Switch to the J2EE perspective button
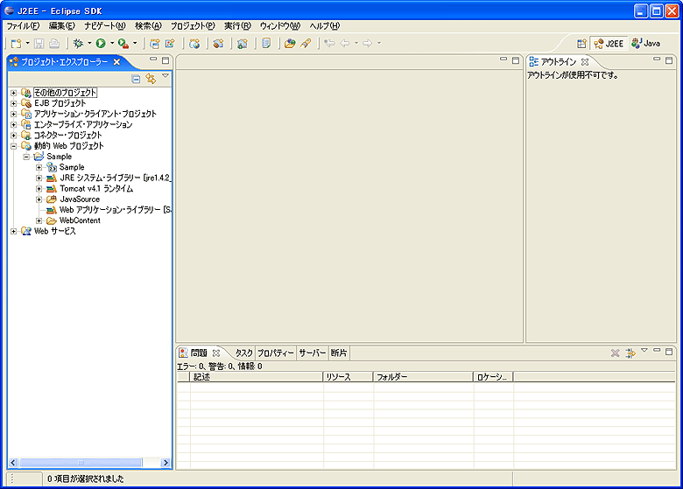Screen dimensions: 683x489 pos(609,44)
